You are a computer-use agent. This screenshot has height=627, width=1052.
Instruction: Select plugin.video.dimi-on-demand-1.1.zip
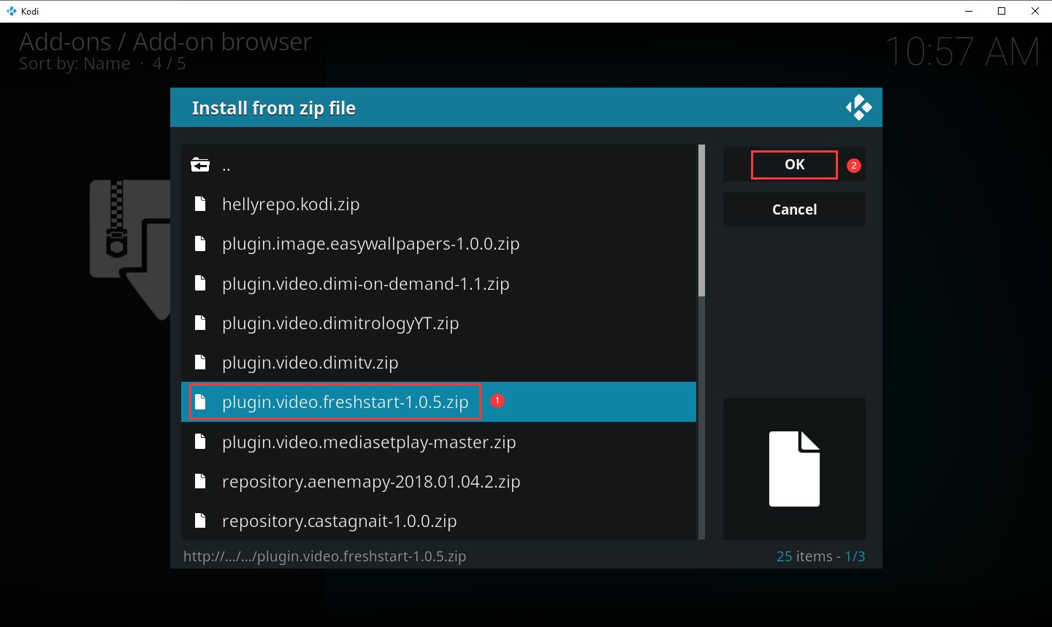click(x=365, y=283)
